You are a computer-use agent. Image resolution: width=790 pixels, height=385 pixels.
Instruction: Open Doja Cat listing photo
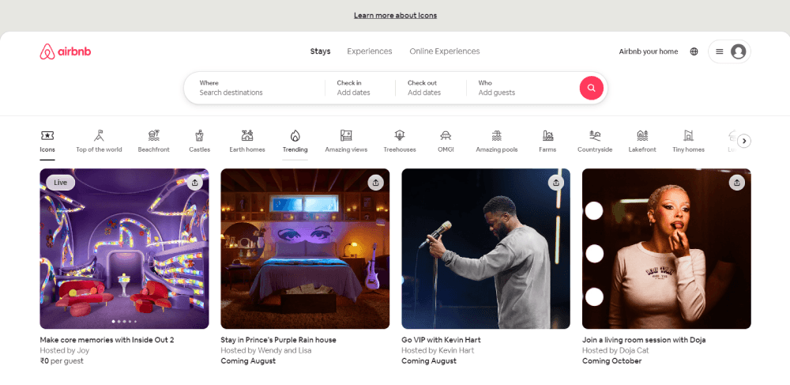(x=667, y=248)
